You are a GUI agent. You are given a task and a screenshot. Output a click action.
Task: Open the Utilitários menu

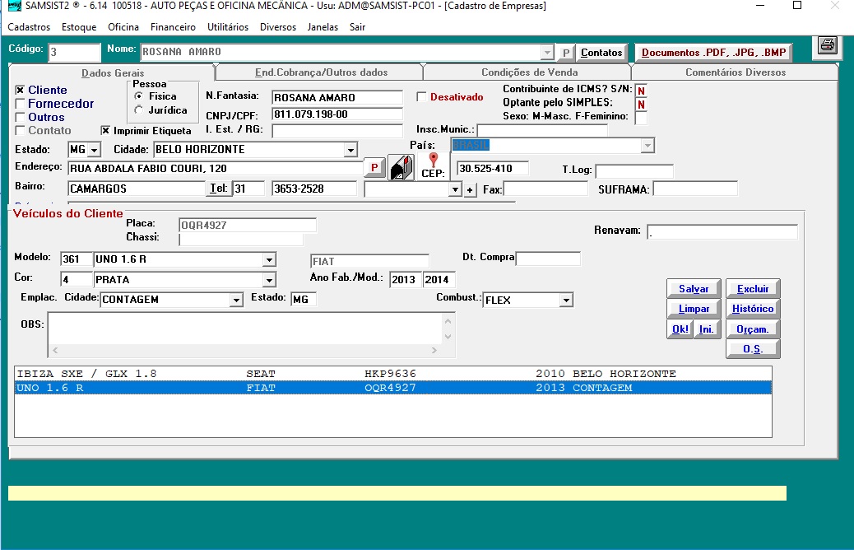click(x=228, y=26)
